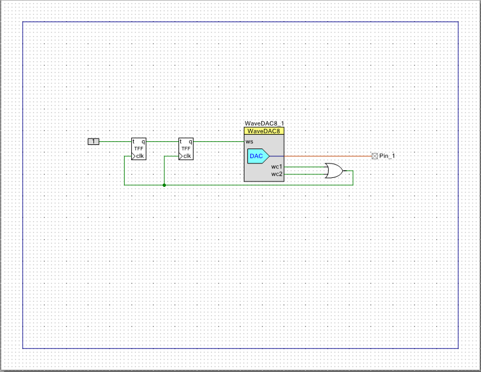Click the q output of the second TFF
Viewport: 481px width, 372px height.
click(190, 142)
